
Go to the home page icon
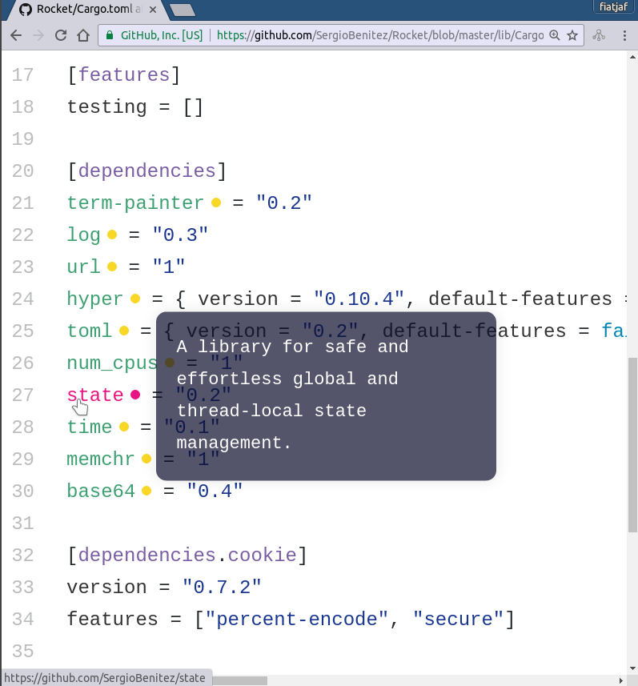point(83,35)
